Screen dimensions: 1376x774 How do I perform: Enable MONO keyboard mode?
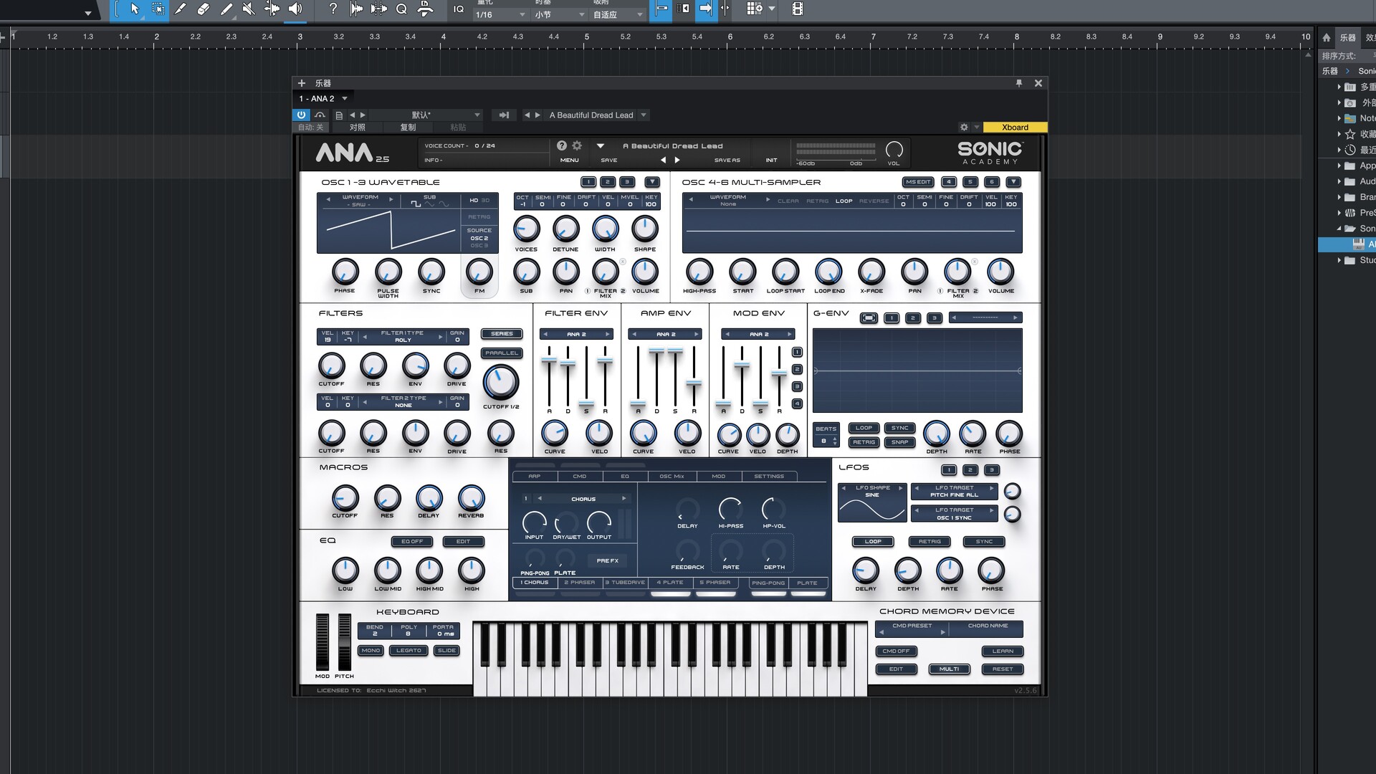coord(371,651)
